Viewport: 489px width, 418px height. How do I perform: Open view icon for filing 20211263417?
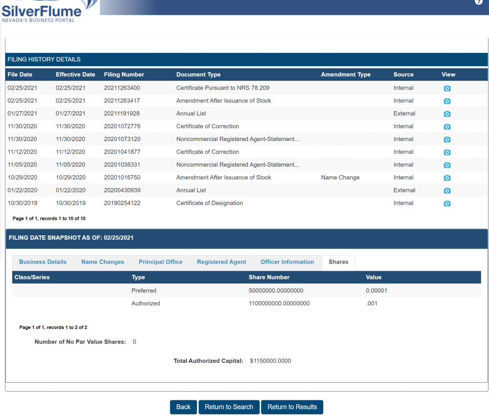(x=447, y=101)
